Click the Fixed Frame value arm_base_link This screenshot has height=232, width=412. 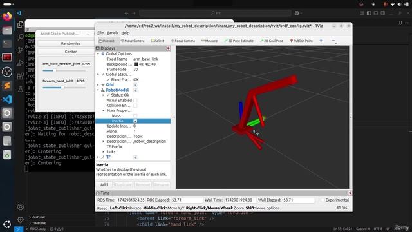(146, 59)
